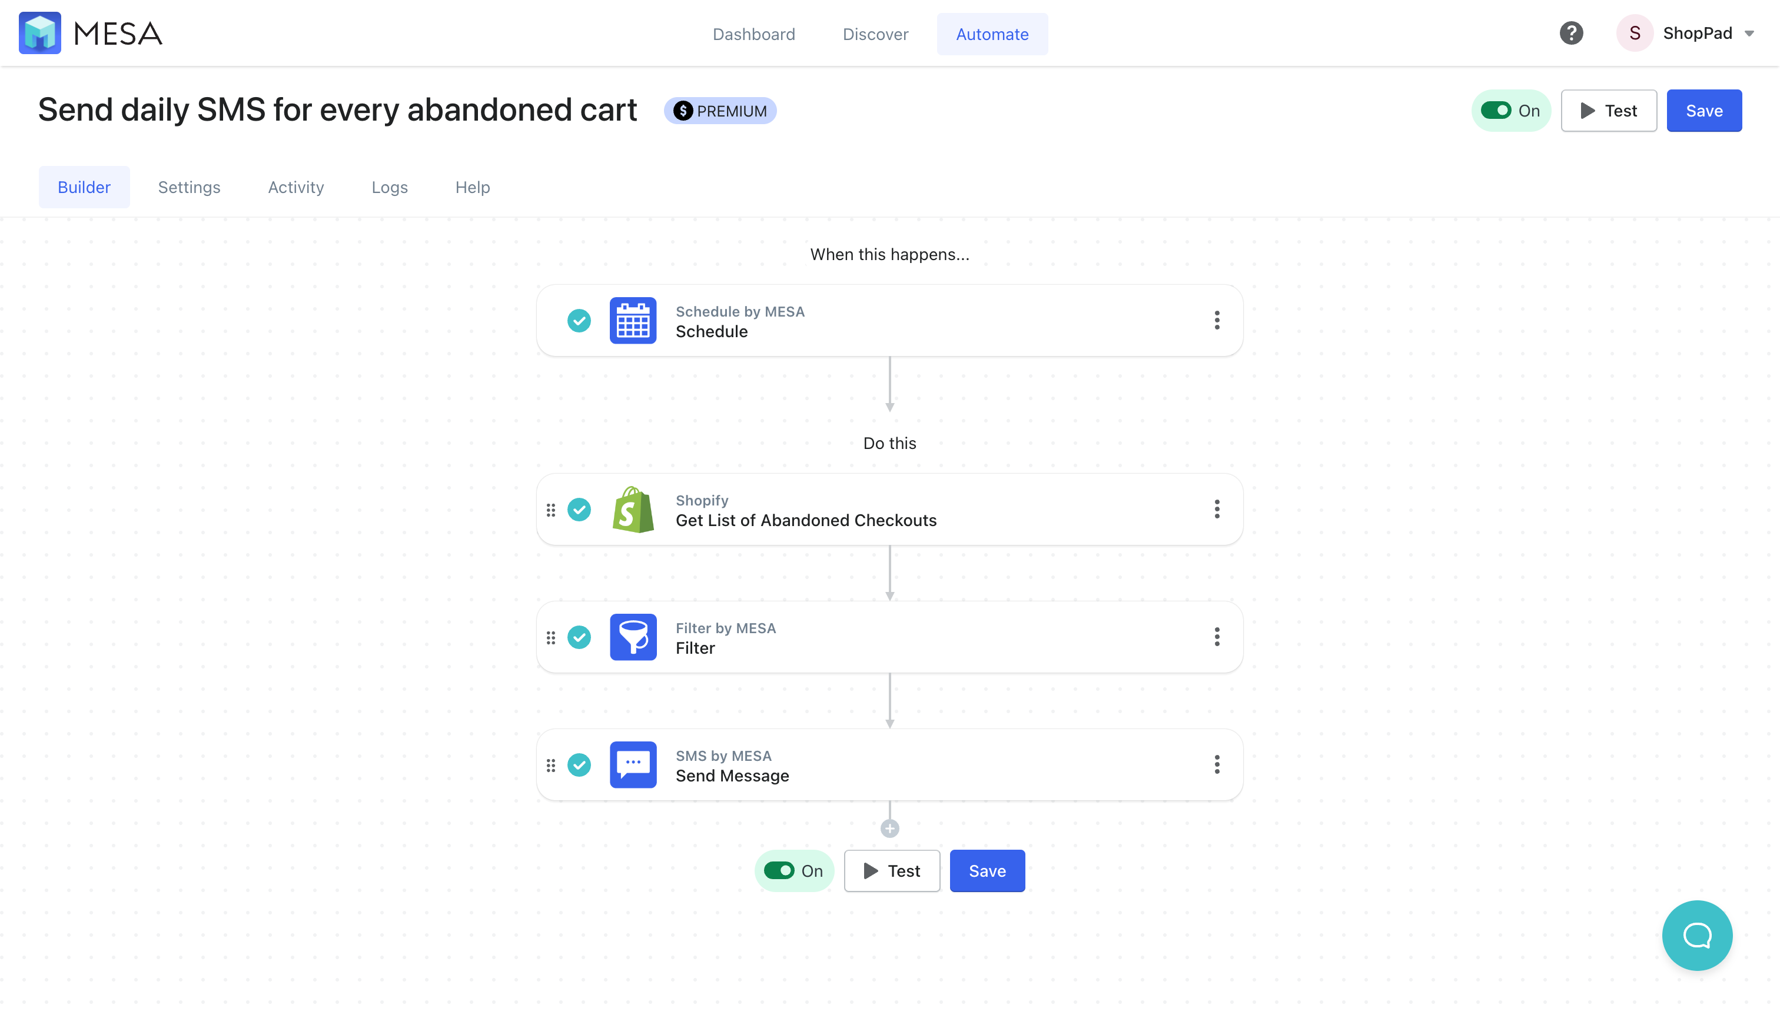
Task: Open the Filter by MESA step
Action: click(889, 637)
